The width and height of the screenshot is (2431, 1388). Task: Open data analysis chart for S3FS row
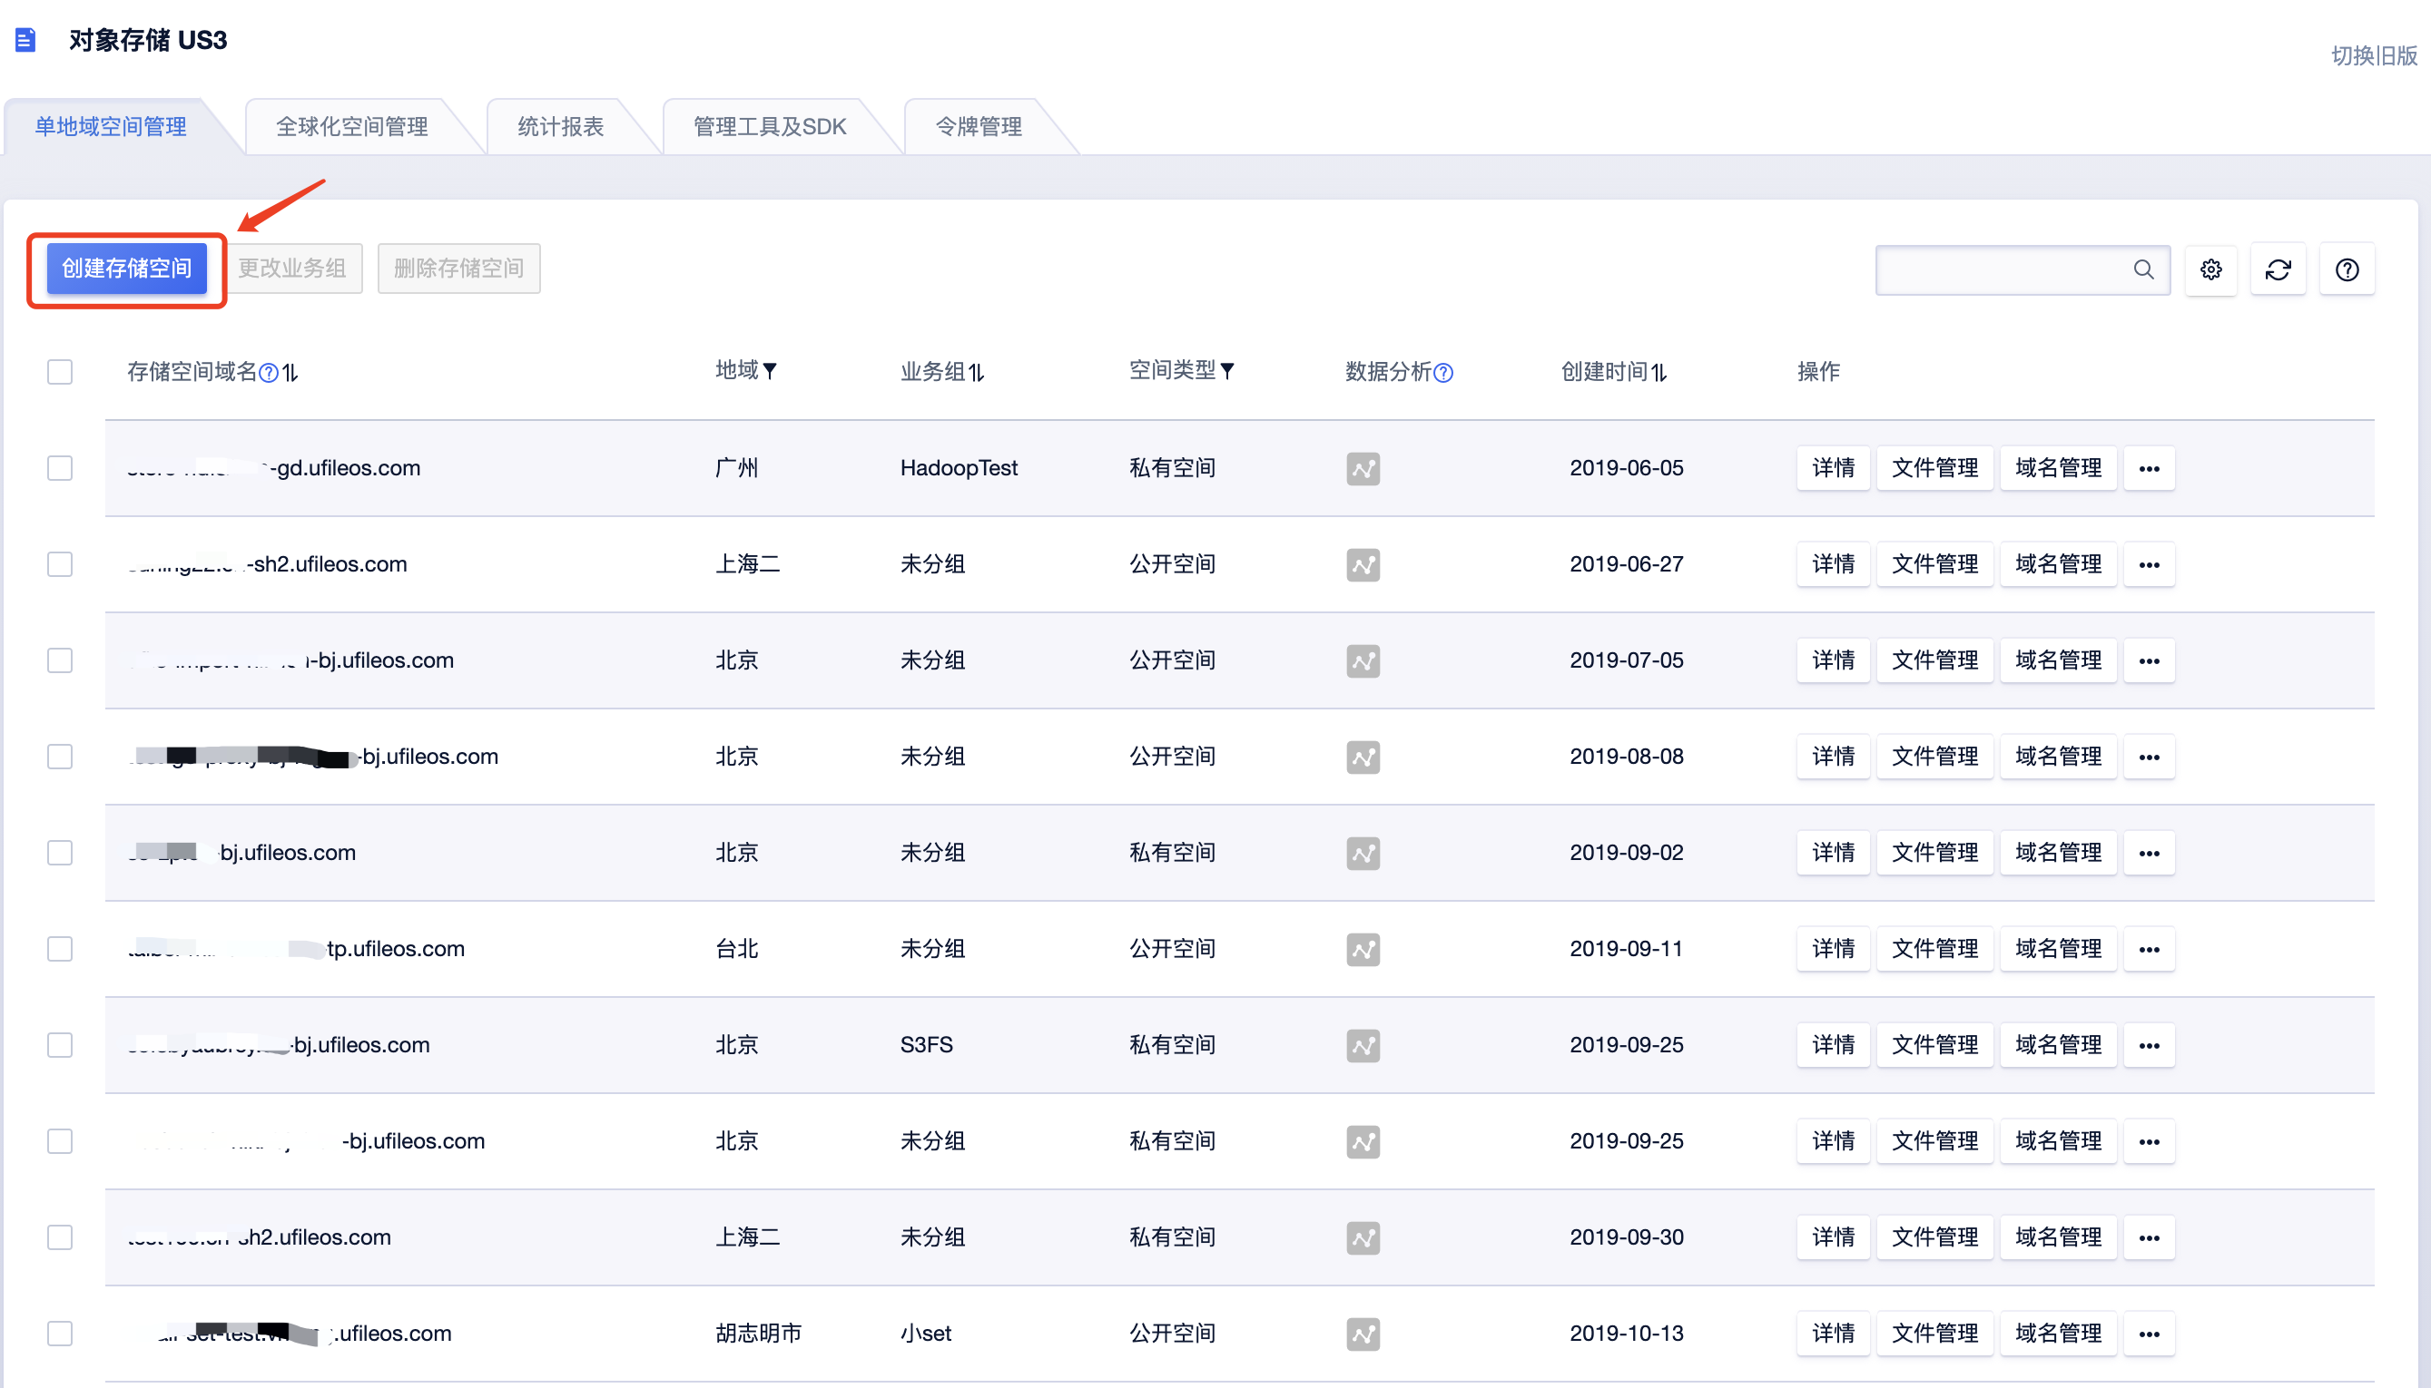pyautogui.click(x=1363, y=1046)
